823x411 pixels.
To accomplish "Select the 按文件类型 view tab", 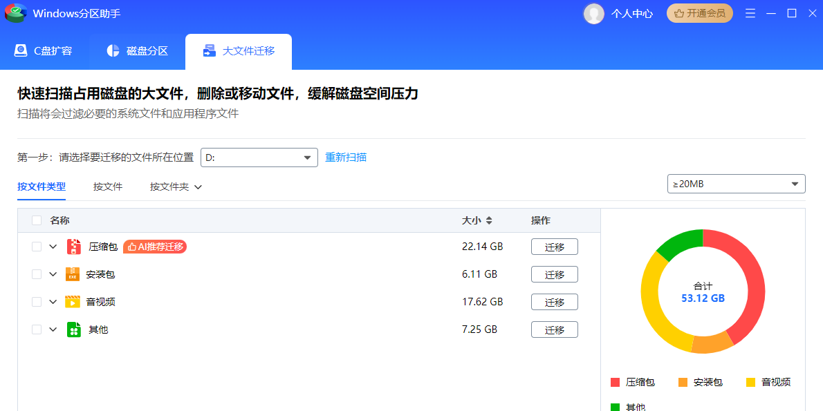I will [x=41, y=187].
